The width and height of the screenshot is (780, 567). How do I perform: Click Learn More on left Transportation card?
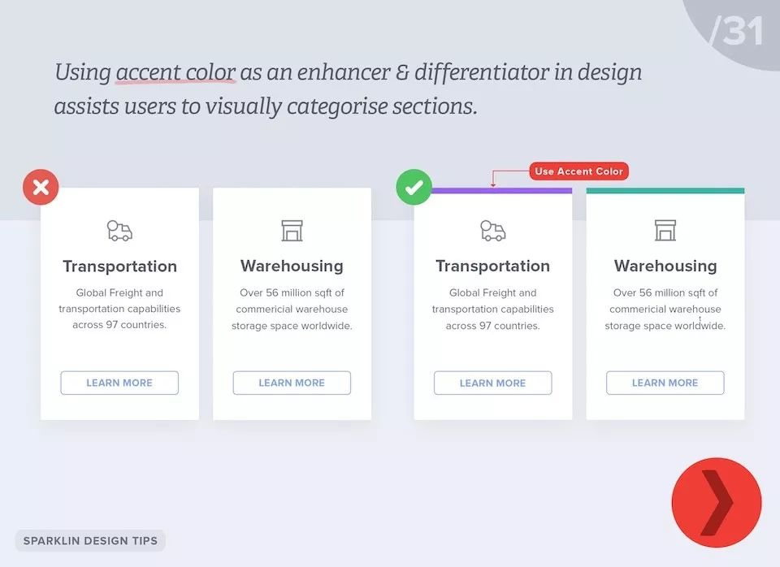click(x=119, y=383)
